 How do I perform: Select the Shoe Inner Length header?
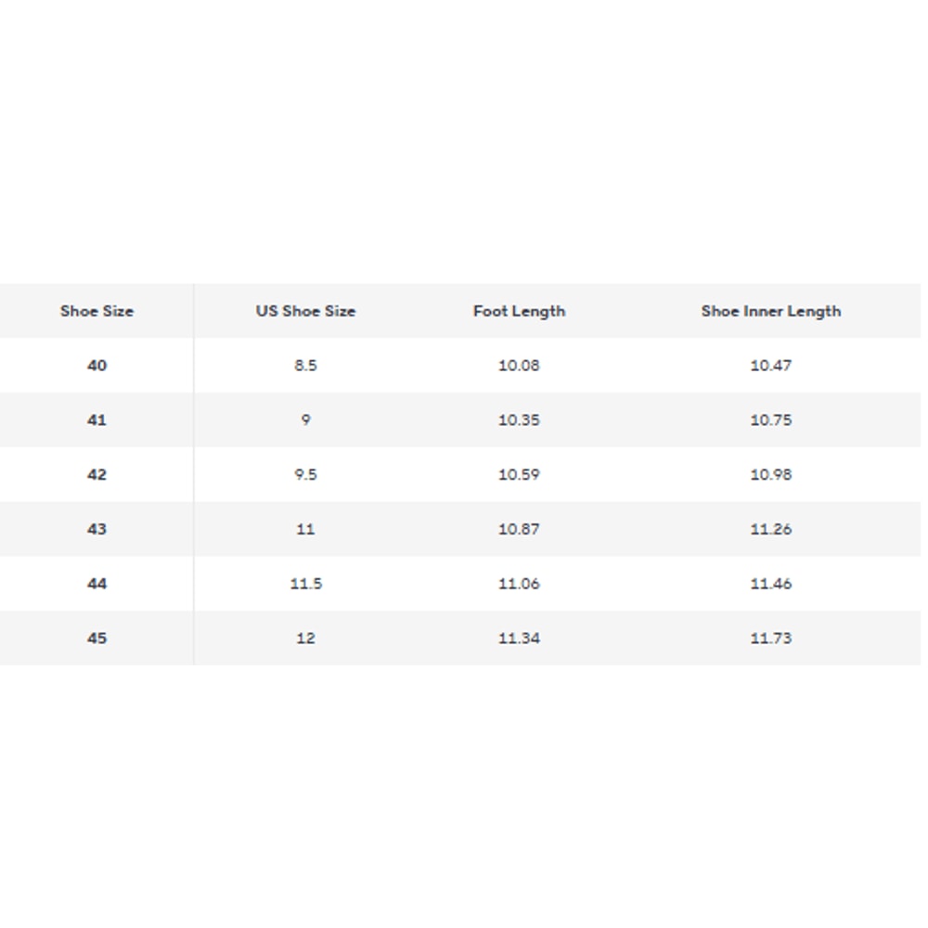coord(770,311)
